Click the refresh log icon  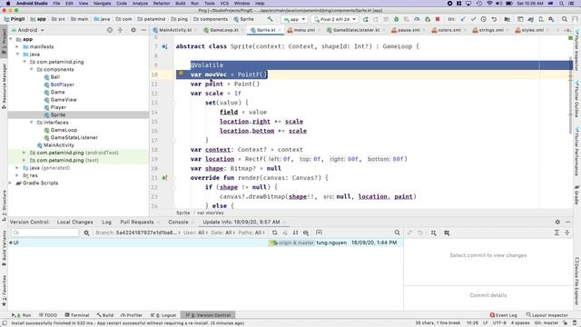click(274, 233)
